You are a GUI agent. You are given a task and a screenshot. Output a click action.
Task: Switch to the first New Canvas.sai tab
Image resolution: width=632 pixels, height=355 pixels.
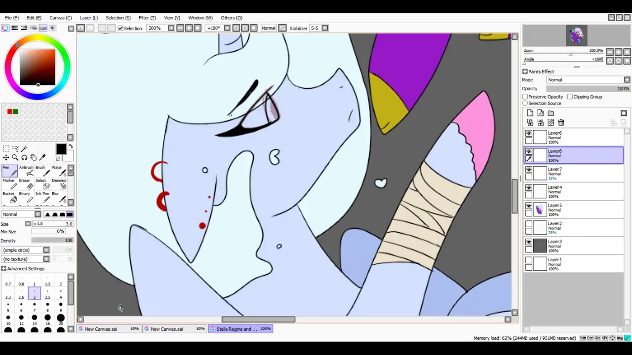coord(109,329)
